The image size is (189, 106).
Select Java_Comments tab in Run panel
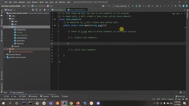(x=18, y=92)
